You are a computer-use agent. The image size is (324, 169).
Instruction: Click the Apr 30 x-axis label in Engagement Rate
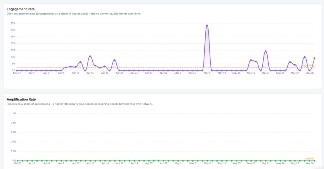pyautogui.click(x=163, y=73)
